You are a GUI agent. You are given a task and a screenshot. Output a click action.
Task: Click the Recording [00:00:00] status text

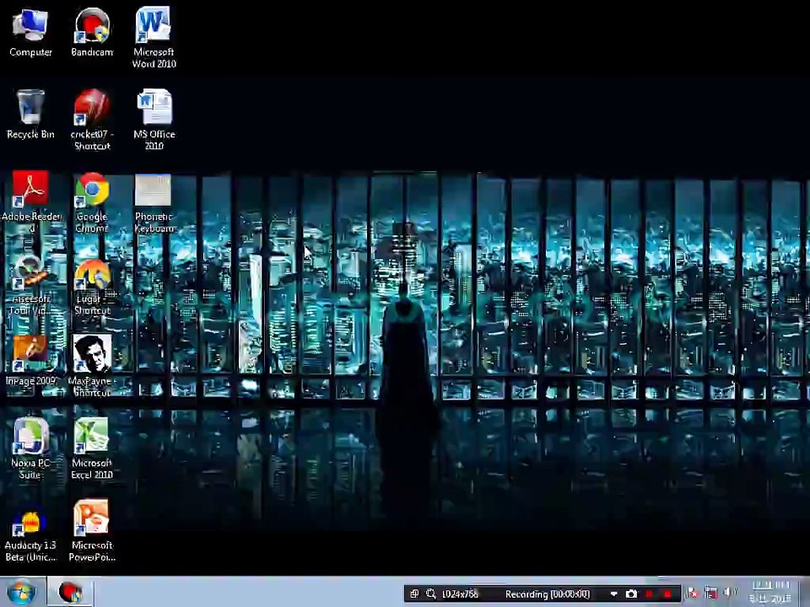coord(547,594)
